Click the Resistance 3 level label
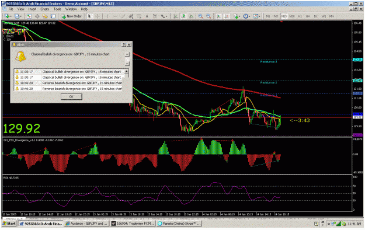 pos(269,62)
